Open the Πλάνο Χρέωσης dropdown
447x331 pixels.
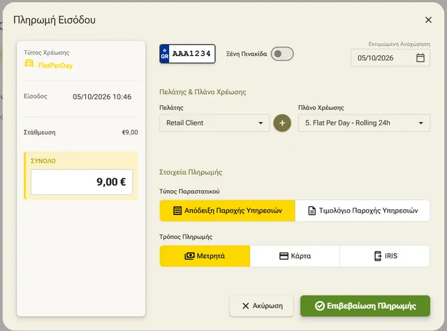(364, 123)
